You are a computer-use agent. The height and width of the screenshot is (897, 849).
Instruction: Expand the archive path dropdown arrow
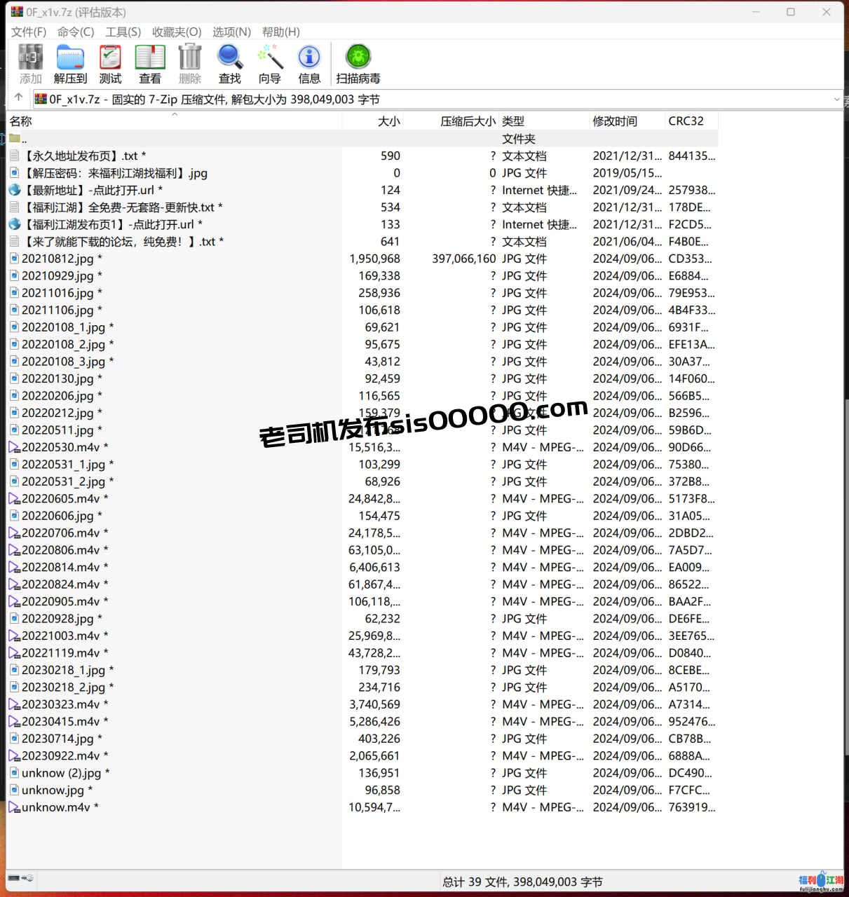click(836, 100)
